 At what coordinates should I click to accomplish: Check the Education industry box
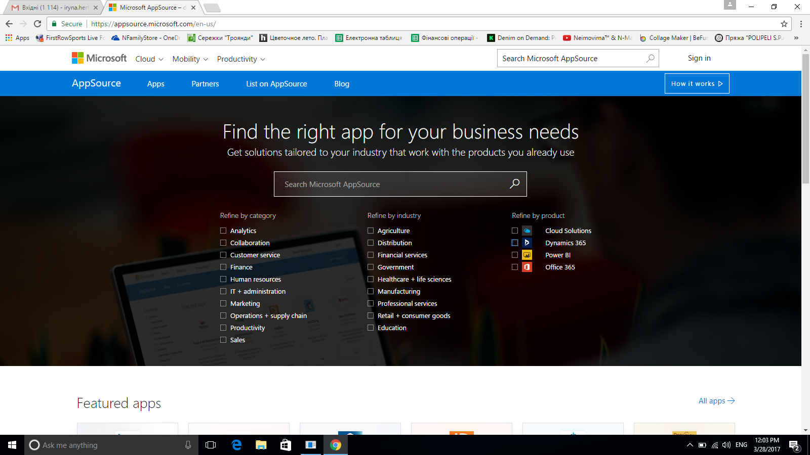click(371, 328)
